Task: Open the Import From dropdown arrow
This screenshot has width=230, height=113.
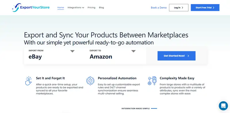Action: 72,51
